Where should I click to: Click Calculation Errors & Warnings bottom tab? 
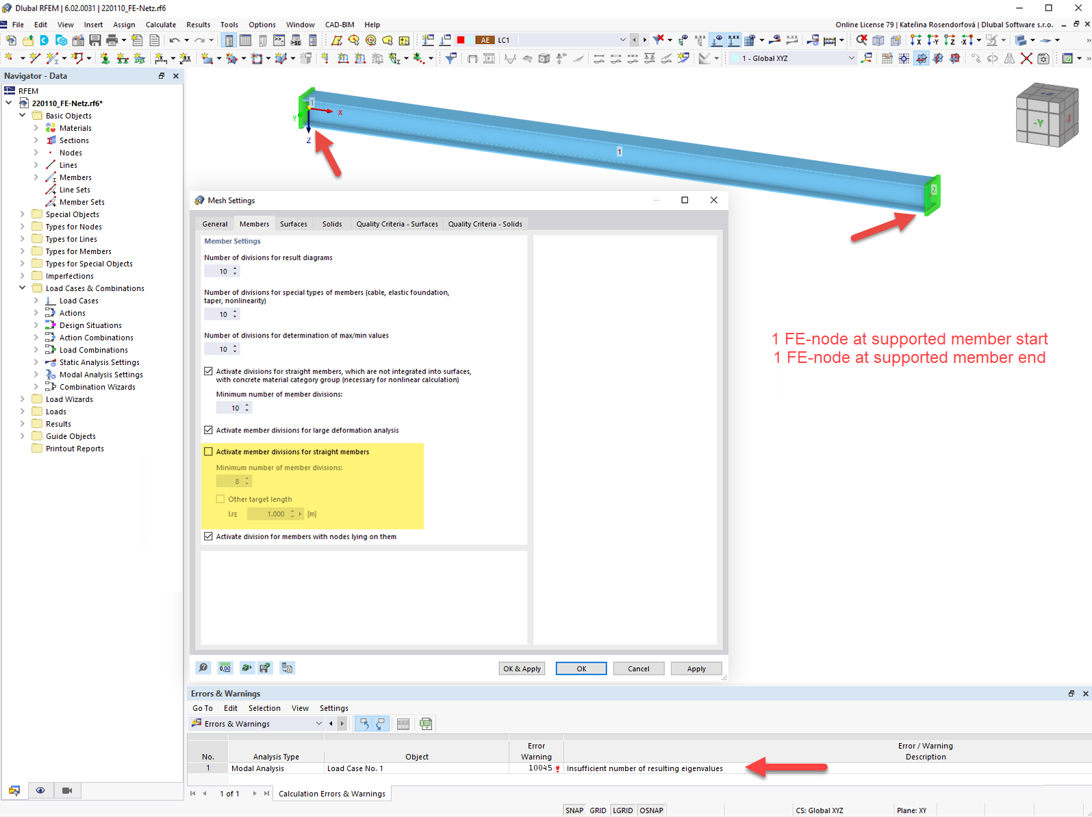(x=332, y=794)
